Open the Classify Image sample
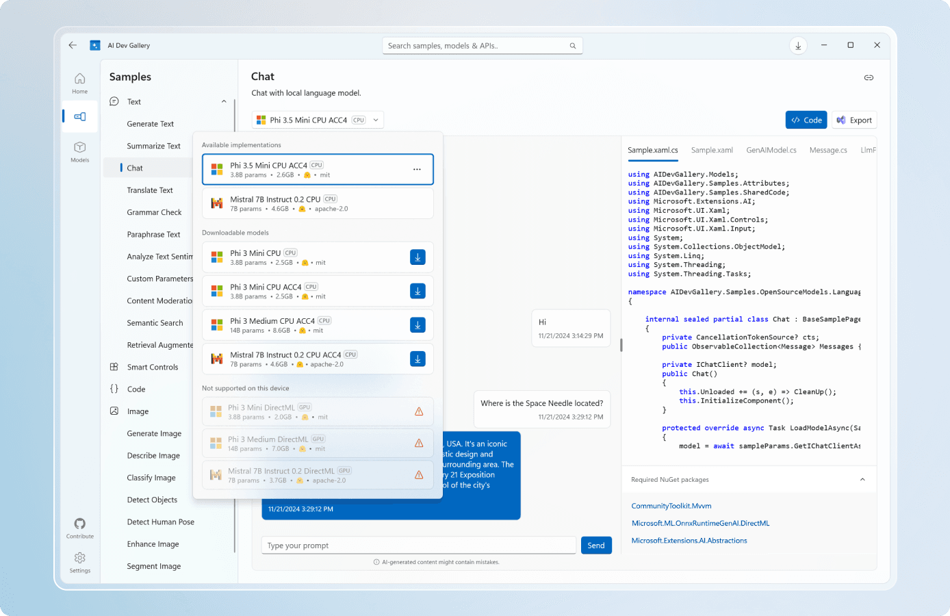The width and height of the screenshot is (950, 616). tap(151, 478)
